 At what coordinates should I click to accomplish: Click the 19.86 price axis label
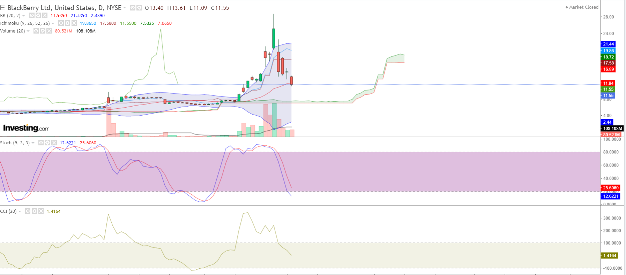[608, 51]
